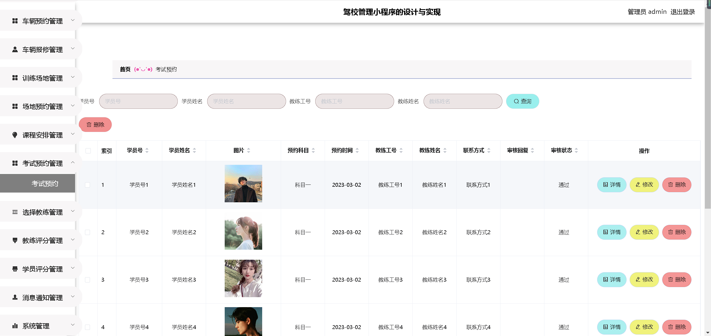The width and height of the screenshot is (711, 336).
Task: Sort by 预约科目 column arrows
Action: pyautogui.click(x=313, y=150)
